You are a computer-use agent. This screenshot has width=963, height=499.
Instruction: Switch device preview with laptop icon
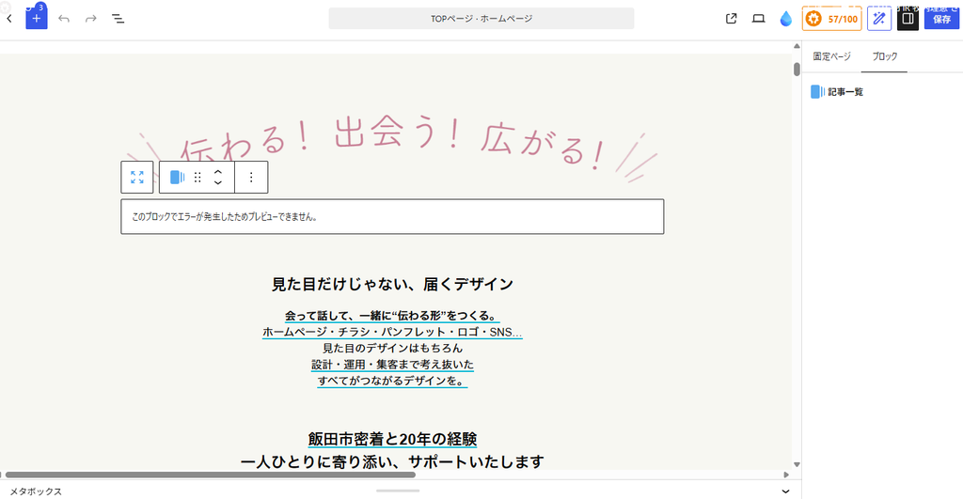(759, 19)
